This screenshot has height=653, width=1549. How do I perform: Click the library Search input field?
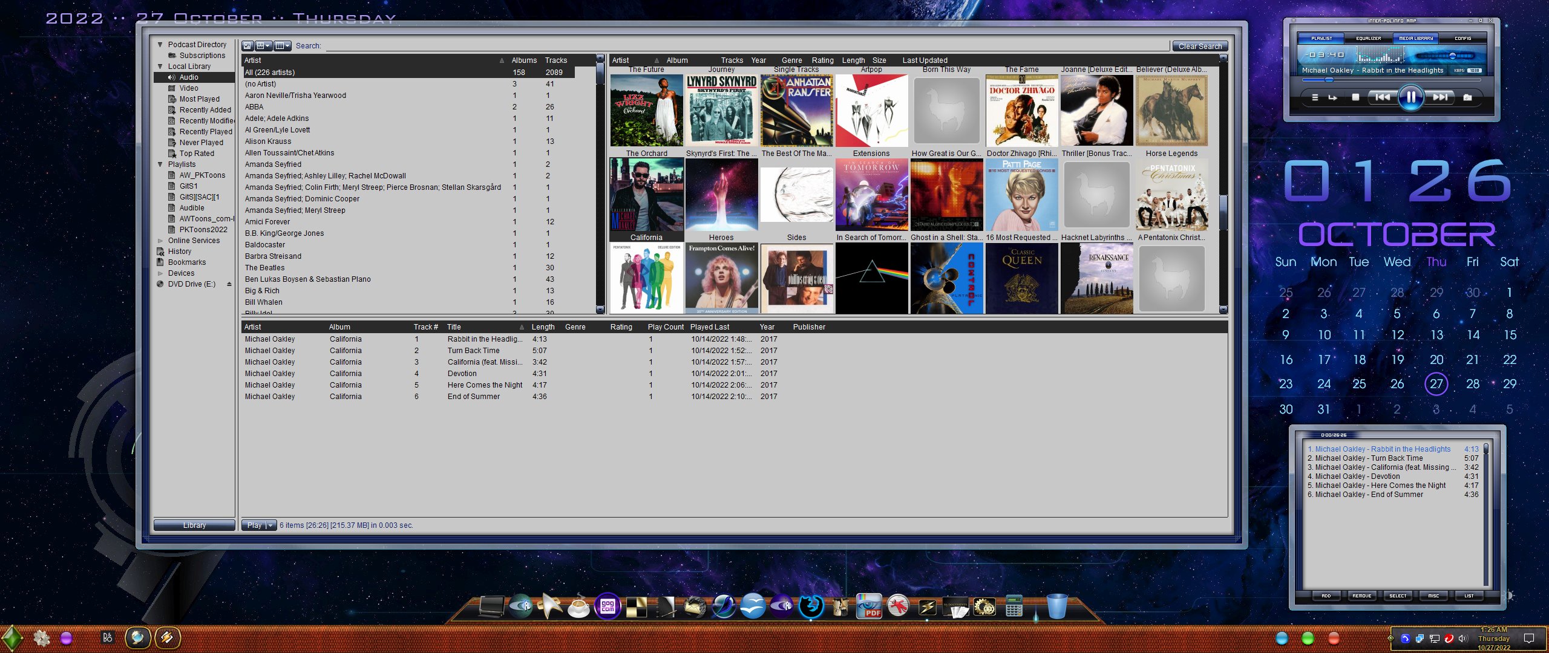747,46
